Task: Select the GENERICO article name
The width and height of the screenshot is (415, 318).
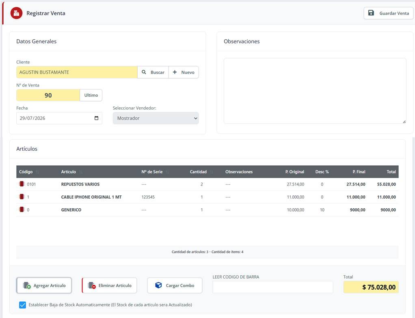Action: (71, 210)
